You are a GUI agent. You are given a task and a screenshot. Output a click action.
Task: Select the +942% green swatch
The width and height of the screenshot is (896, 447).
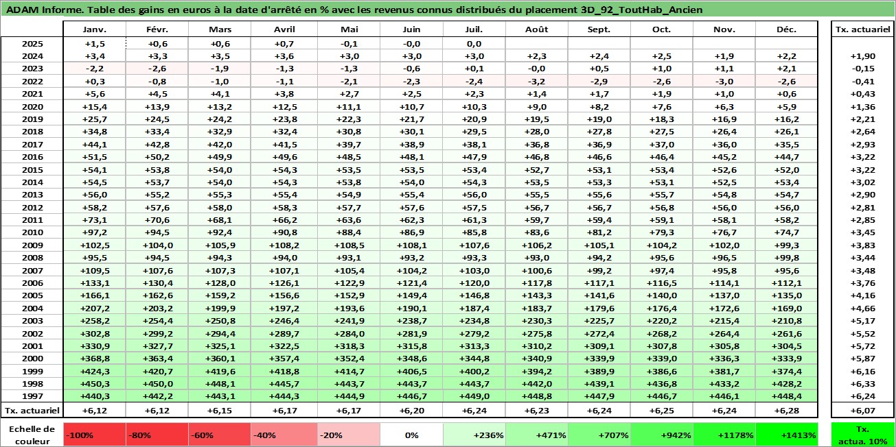(x=662, y=435)
